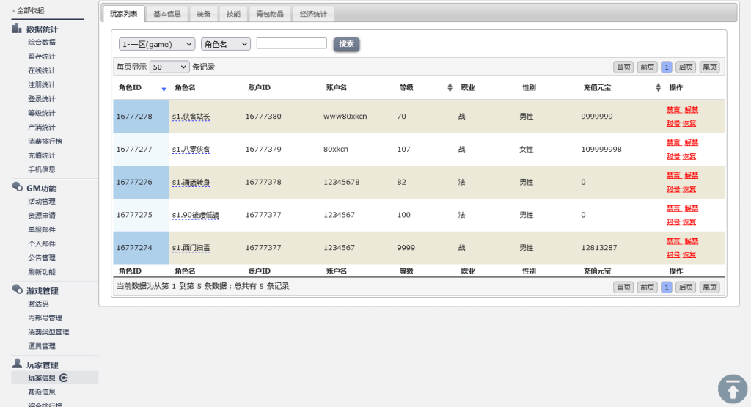The image size is (751, 407).
Task: Open 资源申请 in the sidebar
Action: point(42,216)
